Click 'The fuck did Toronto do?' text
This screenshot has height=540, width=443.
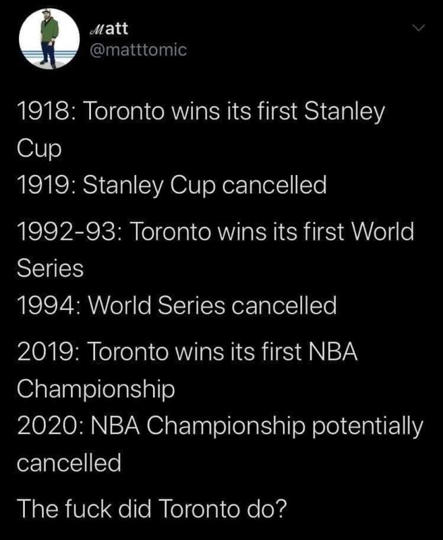pyautogui.click(x=151, y=509)
